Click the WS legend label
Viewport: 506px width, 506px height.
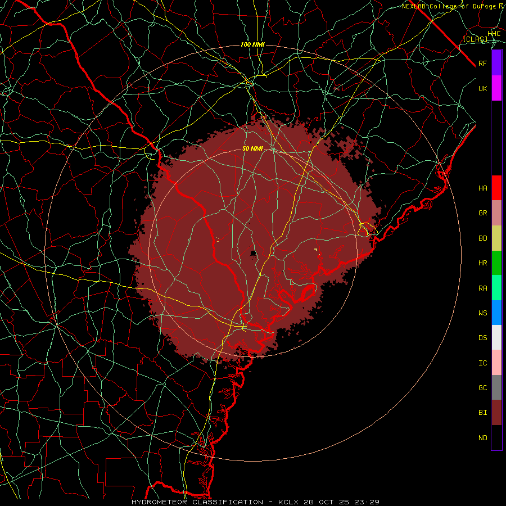coord(483,313)
